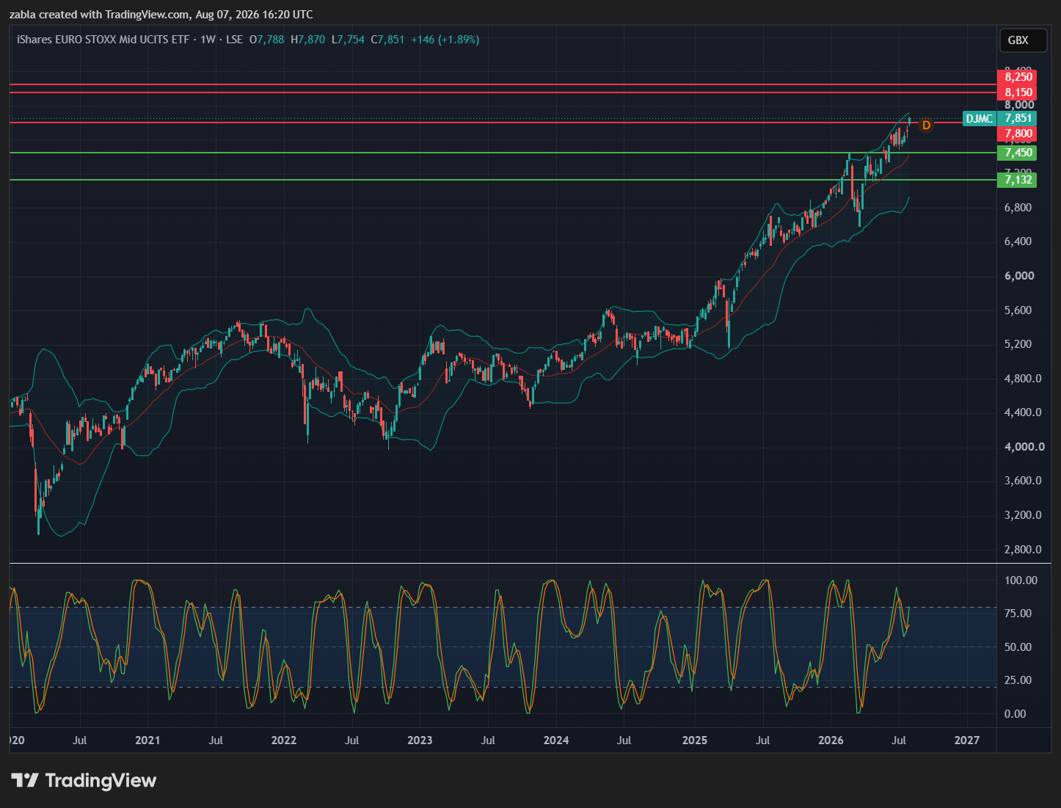
Task: Click the +146 (+1.89%) change value
Action: click(x=445, y=40)
